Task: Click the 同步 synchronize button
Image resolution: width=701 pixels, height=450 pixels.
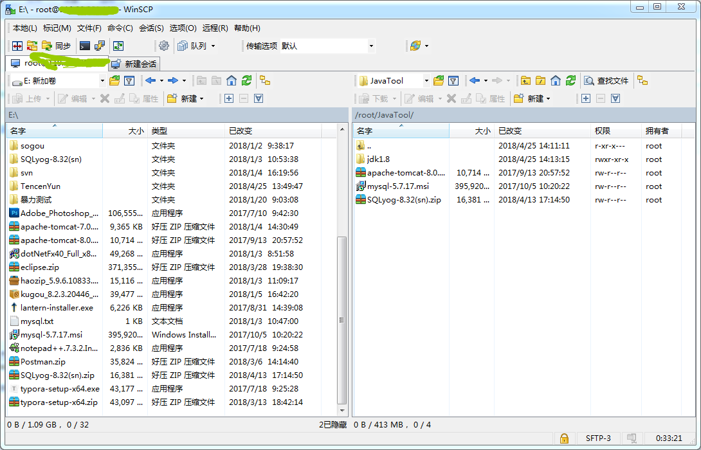Action: [57, 46]
